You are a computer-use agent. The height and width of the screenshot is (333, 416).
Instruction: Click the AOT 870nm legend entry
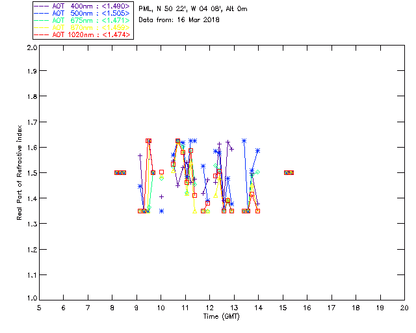82,27
